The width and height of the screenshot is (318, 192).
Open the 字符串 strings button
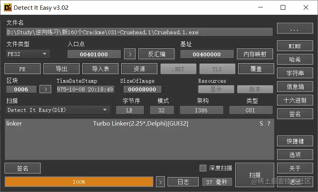point(295,73)
